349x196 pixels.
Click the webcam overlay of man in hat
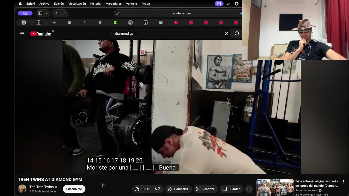(296, 30)
